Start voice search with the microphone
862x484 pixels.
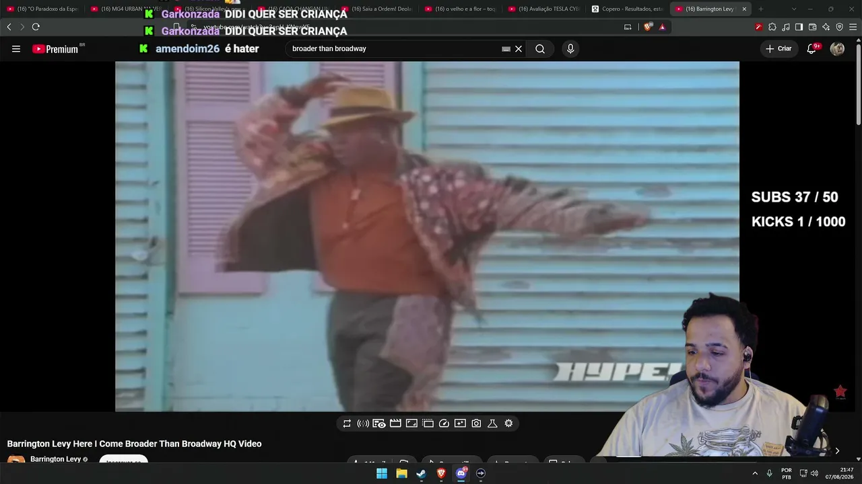pos(570,49)
